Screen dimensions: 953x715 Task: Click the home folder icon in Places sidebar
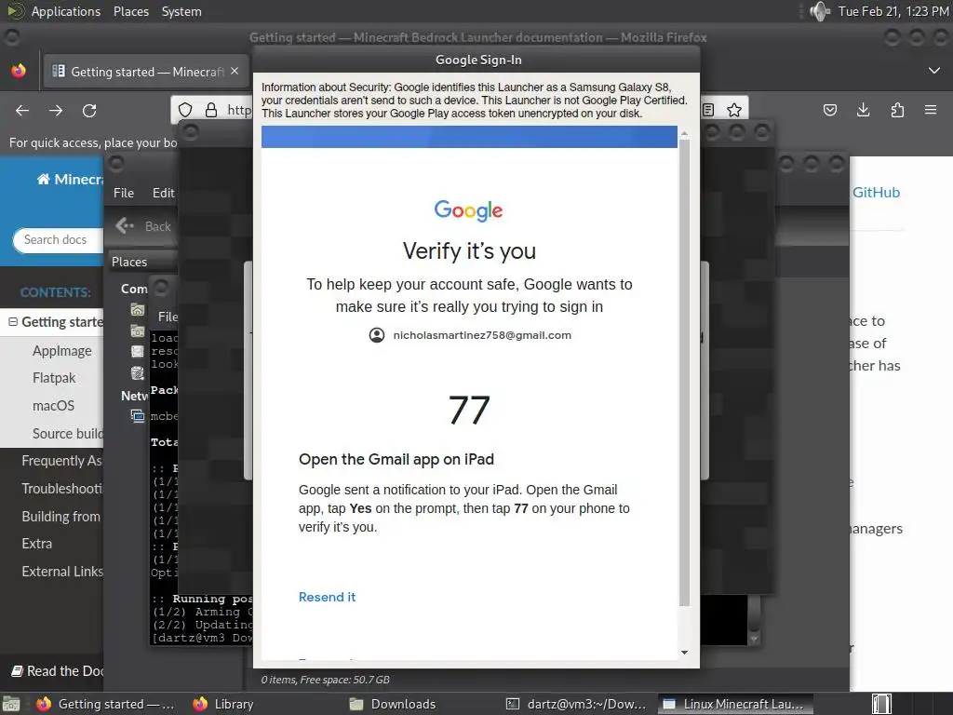coord(138,309)
